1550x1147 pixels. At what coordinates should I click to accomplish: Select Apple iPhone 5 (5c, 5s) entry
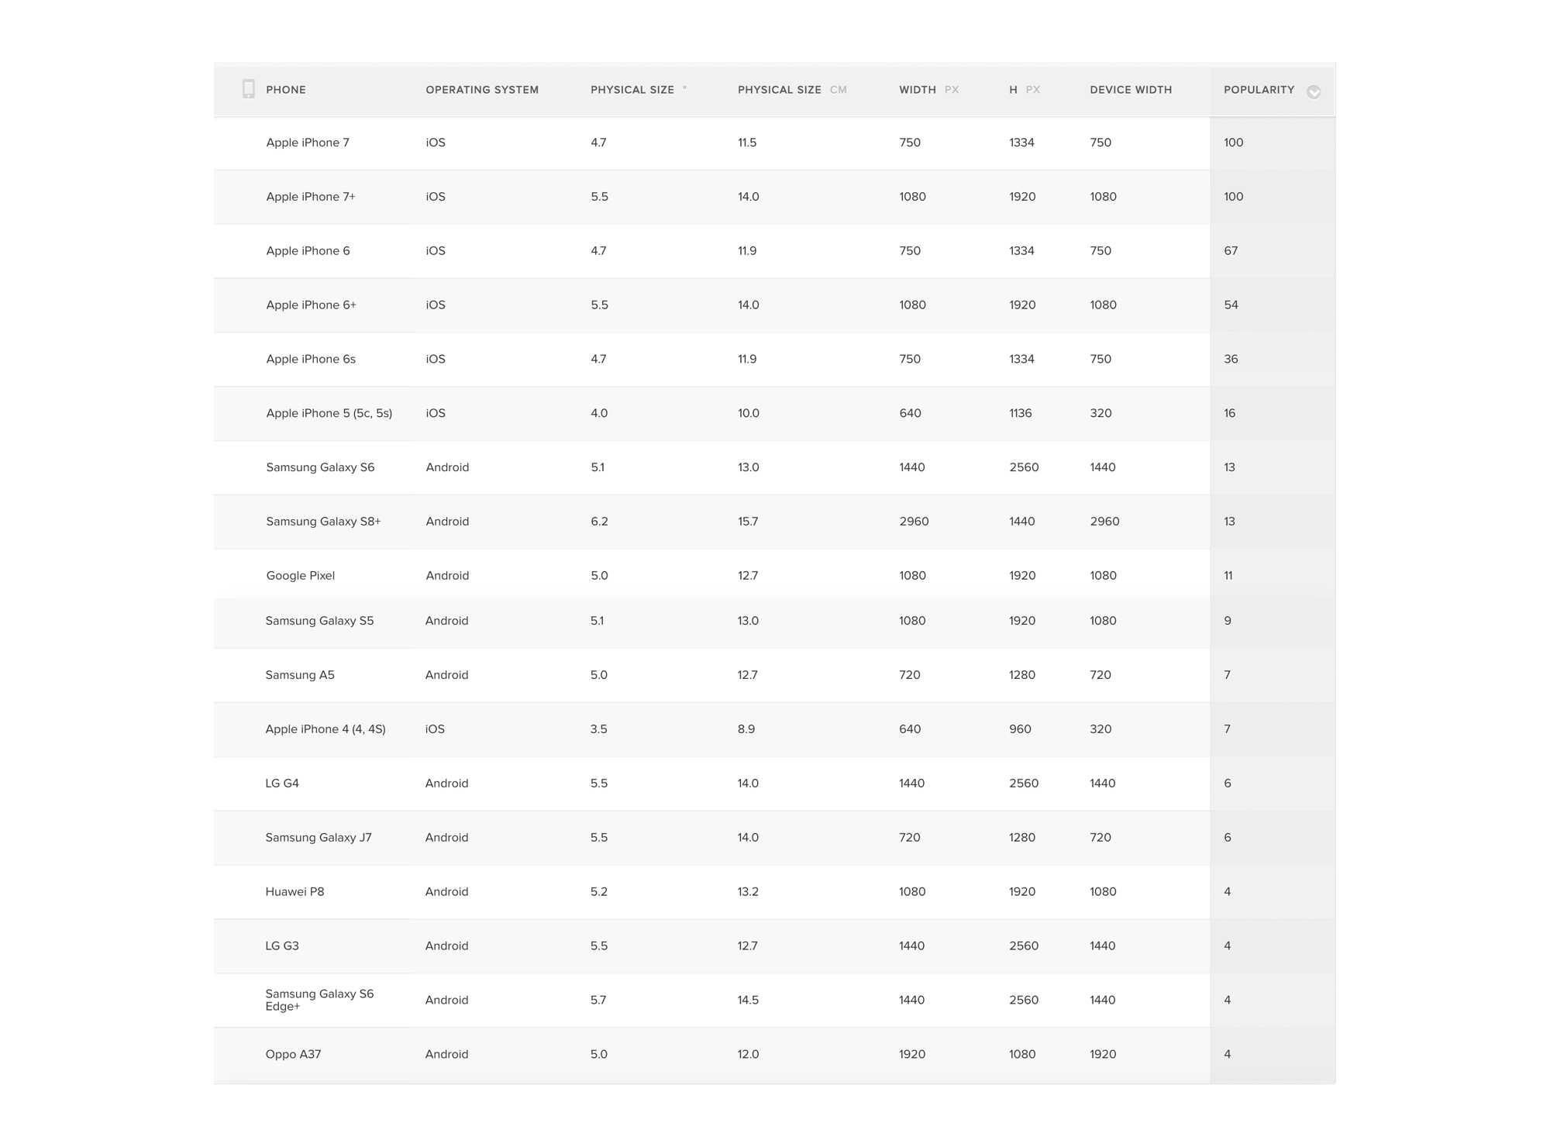click(329, 413)
